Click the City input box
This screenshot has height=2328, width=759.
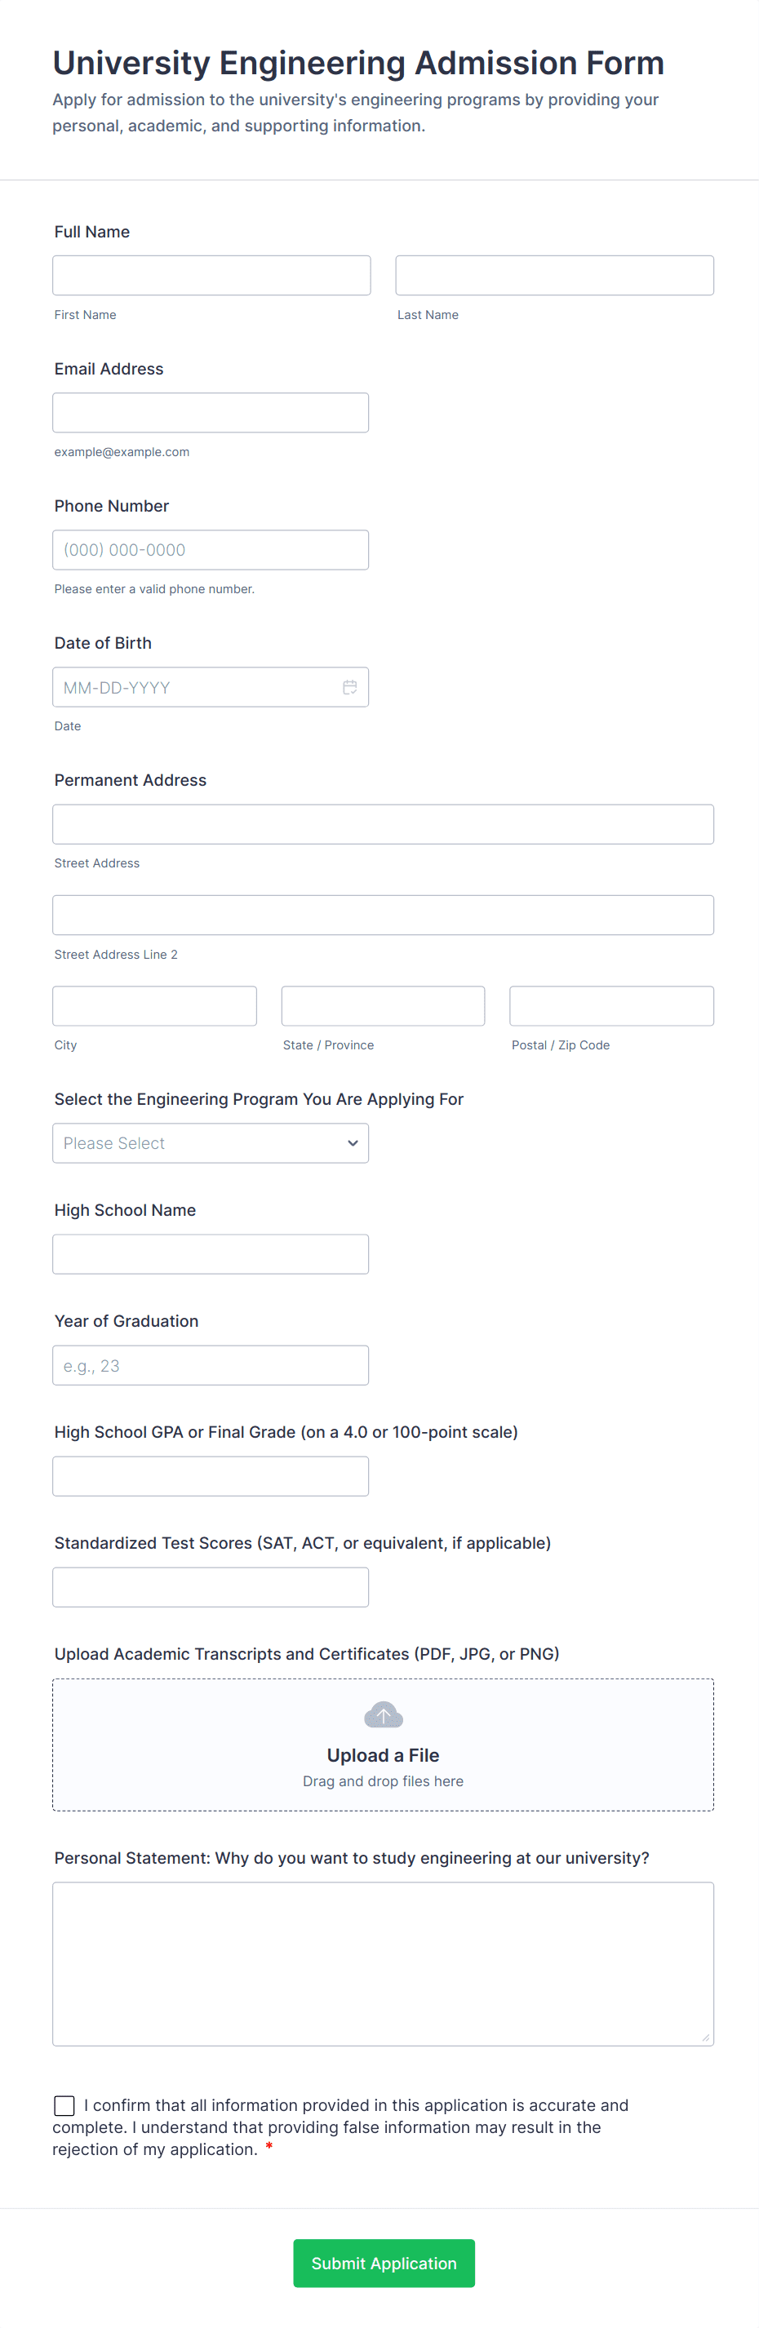(x=154, y=1005)
